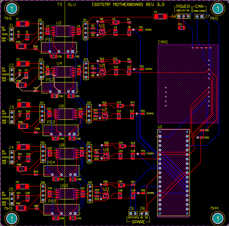Select mounting hole MH3 pad
This screenshot has height=226, width=229.
12,219
